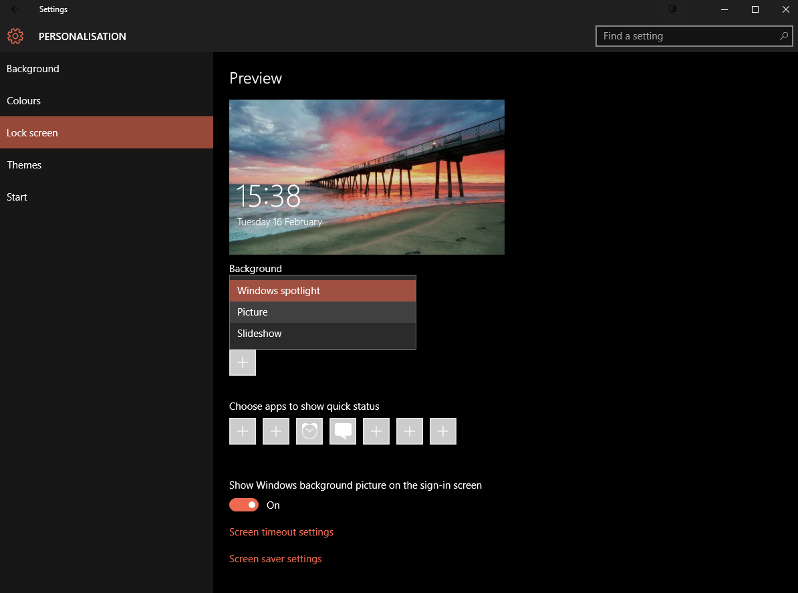Choose Picture from Background dropdown
Screen dimensions: 798x593
click(323, 312)
